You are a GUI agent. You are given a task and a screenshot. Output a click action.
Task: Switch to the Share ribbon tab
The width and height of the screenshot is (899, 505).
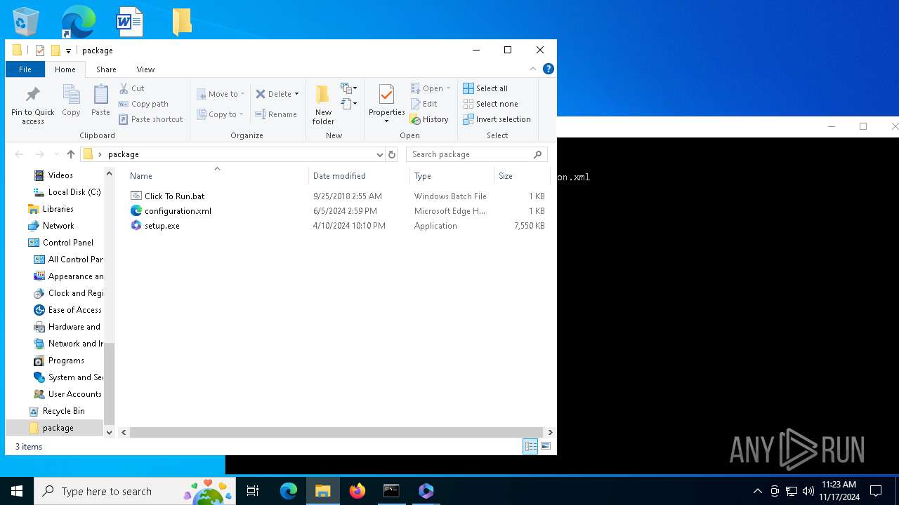coord(106,69)
